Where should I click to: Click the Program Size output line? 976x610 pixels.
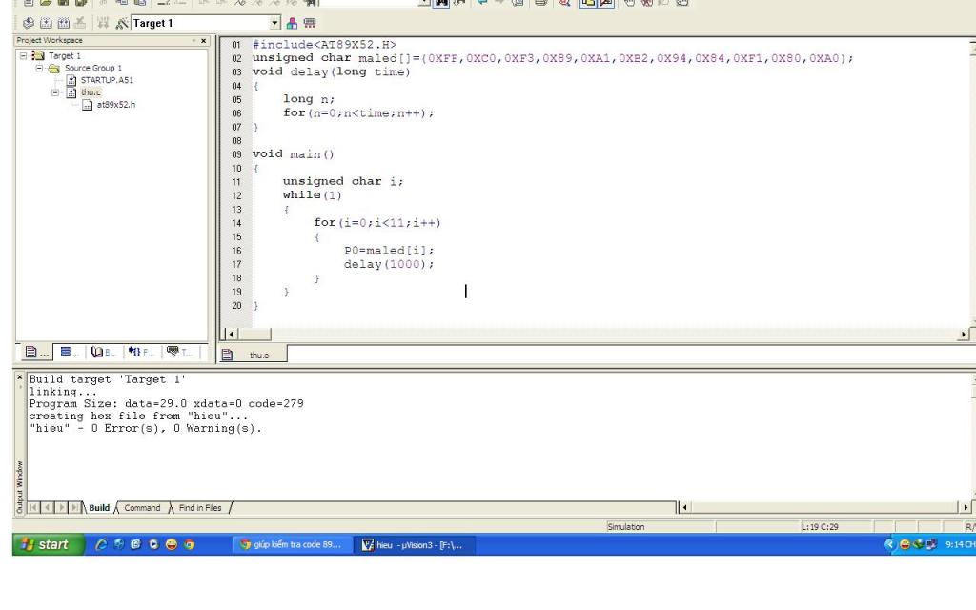click(166, 403)
